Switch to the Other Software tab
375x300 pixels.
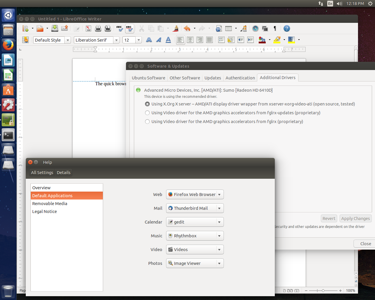click(x=185, y=78)
